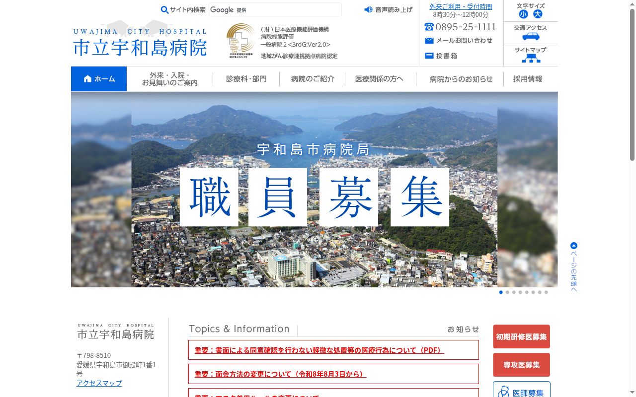
Task: Select the fifth carousel dot
Action: coord(527,292)
